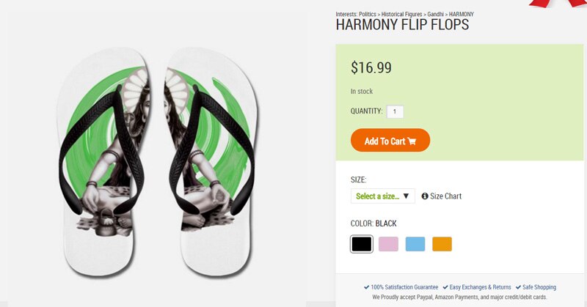Open the Select a size dropdown
The image size is (587, 307).
click(382, 196)
